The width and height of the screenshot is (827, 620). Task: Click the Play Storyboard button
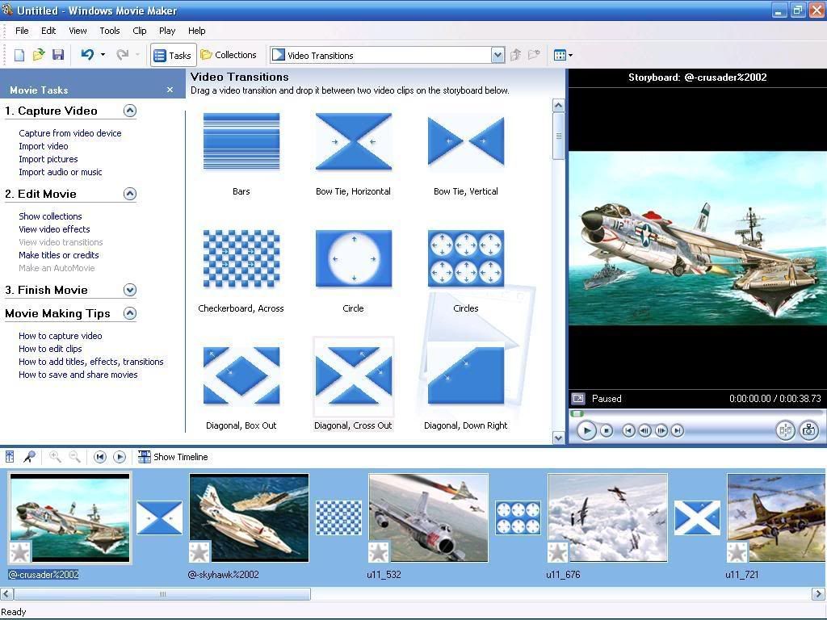120,457
